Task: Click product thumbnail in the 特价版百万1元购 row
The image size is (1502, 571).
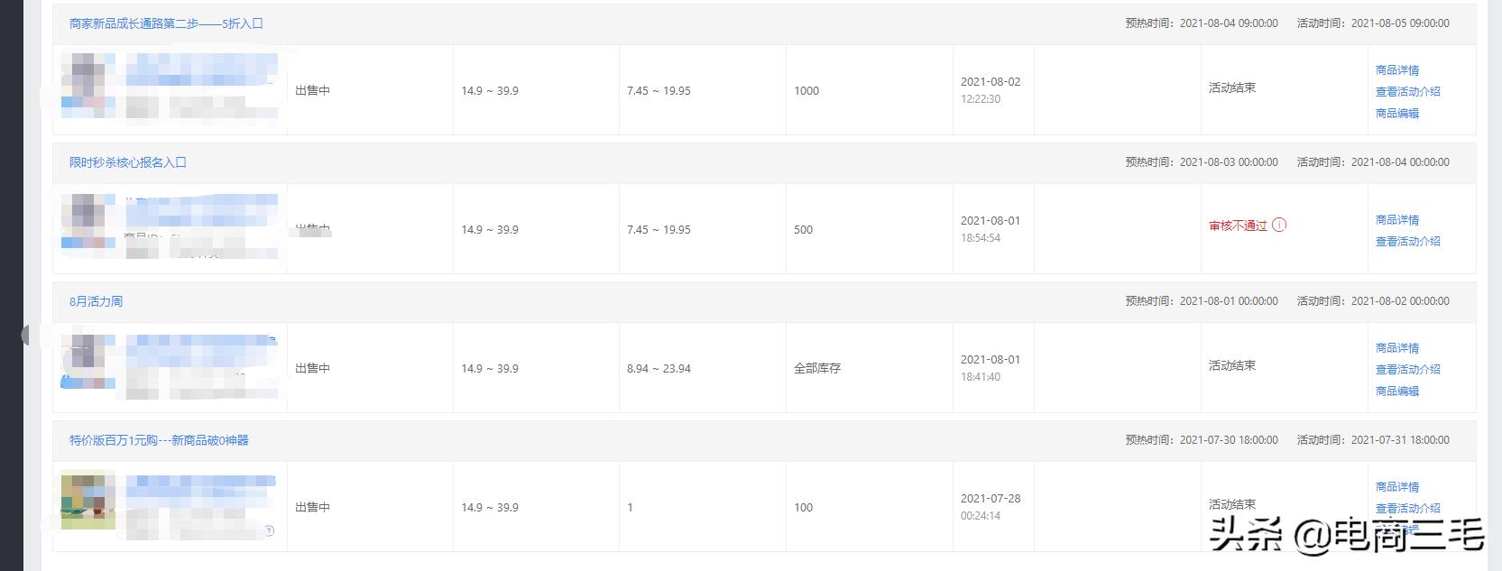Action: (x=88, y=500)
